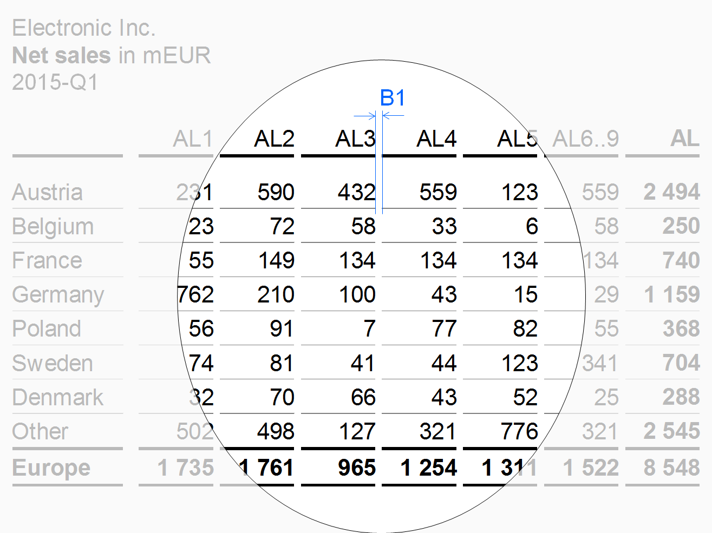712x533 pixels.
Task: Click the Poland AL3 value 7
Action: pos(369,329)
